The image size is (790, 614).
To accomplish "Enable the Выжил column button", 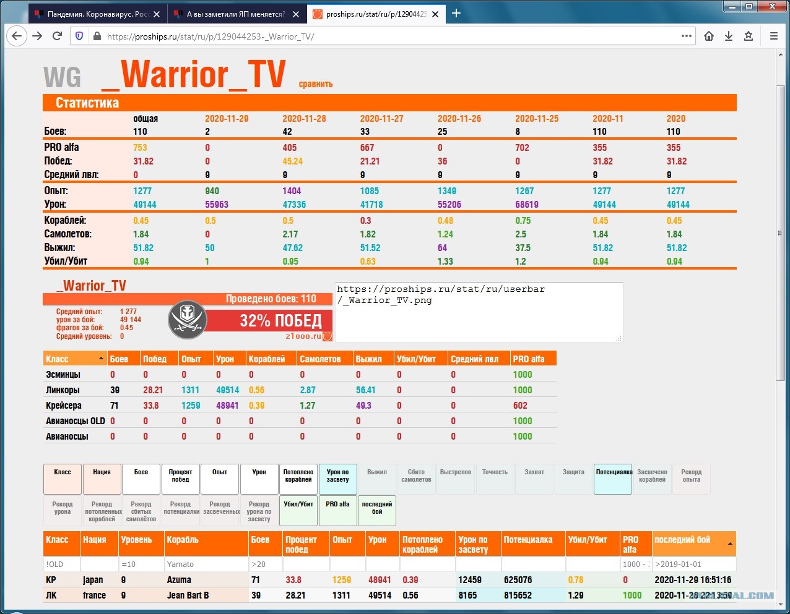I will click(x=377, y=479).
